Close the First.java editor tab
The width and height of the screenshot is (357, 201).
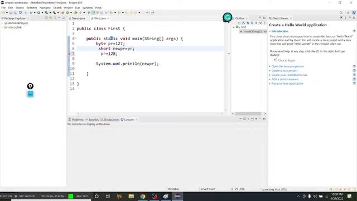(108, 18)
